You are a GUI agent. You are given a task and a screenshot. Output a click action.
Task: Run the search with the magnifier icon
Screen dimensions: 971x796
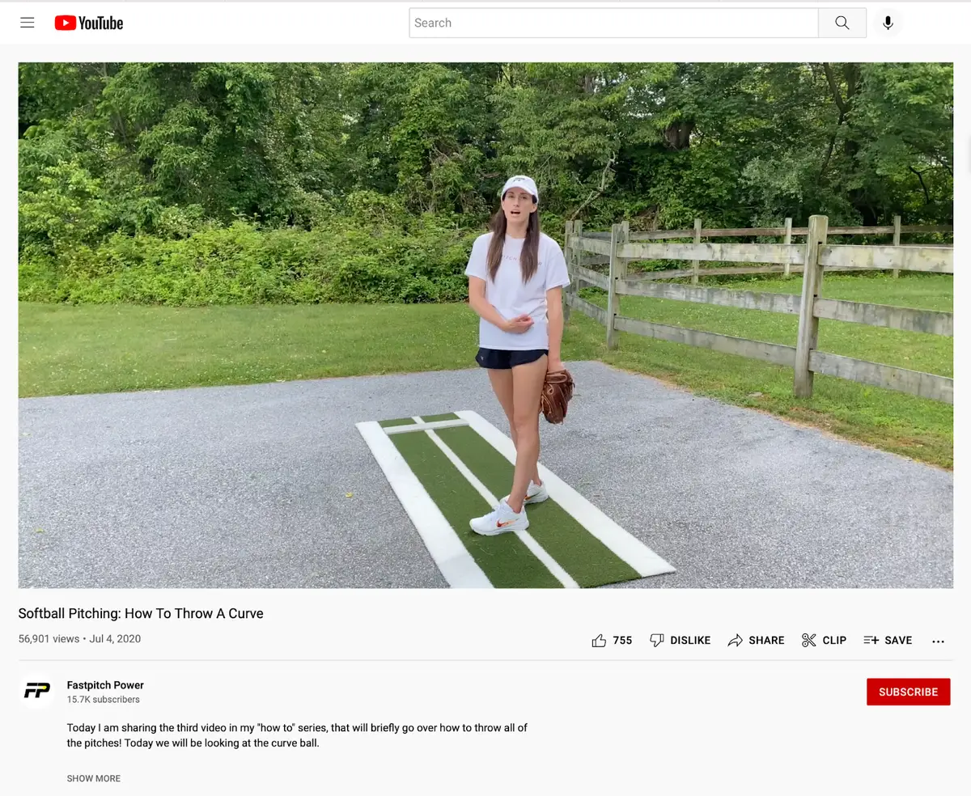(x=842, y=22)
